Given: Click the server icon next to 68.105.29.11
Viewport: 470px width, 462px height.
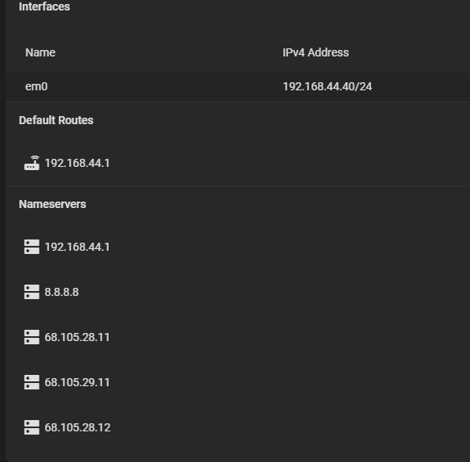Looking at the screenshot, I should point(31,382).
